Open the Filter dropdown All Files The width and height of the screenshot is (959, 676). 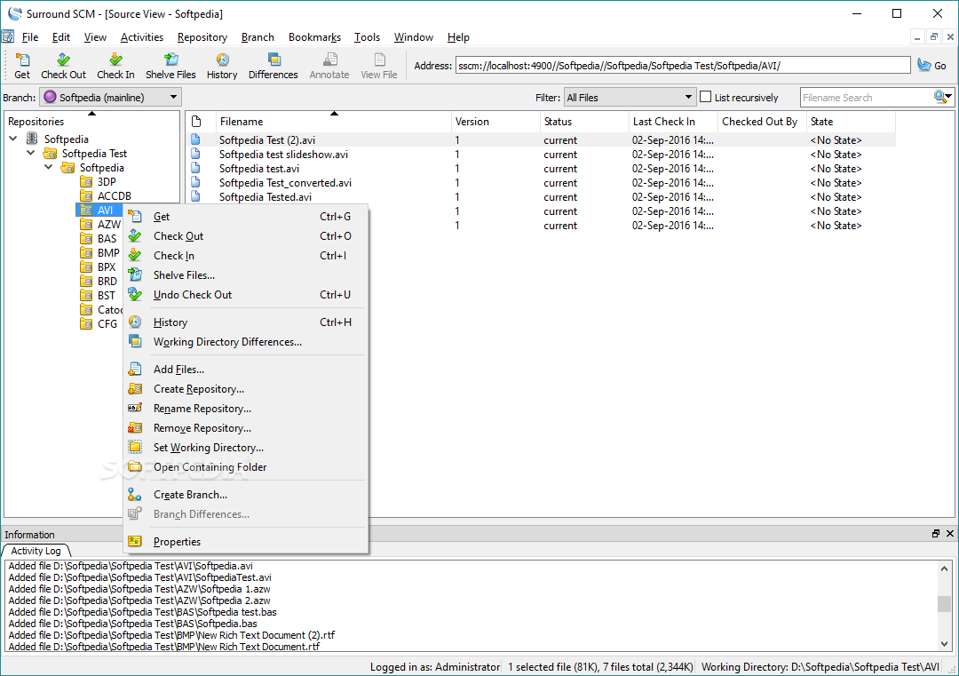click(x=630, y=98)
